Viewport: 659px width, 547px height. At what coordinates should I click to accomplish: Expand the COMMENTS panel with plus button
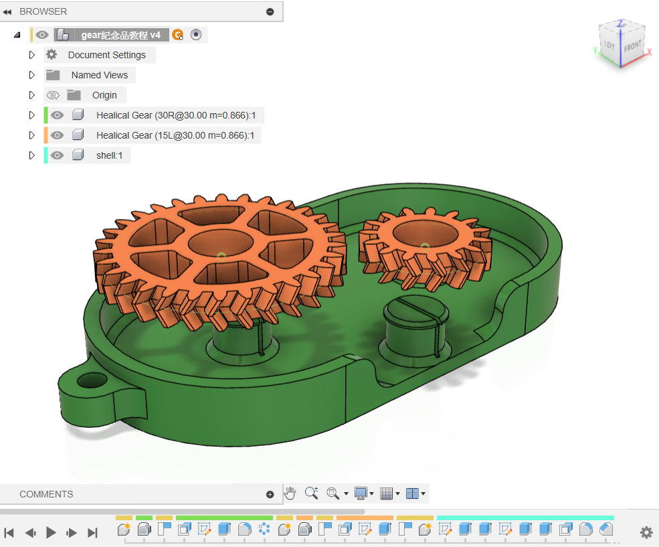[x=270, y=495]
